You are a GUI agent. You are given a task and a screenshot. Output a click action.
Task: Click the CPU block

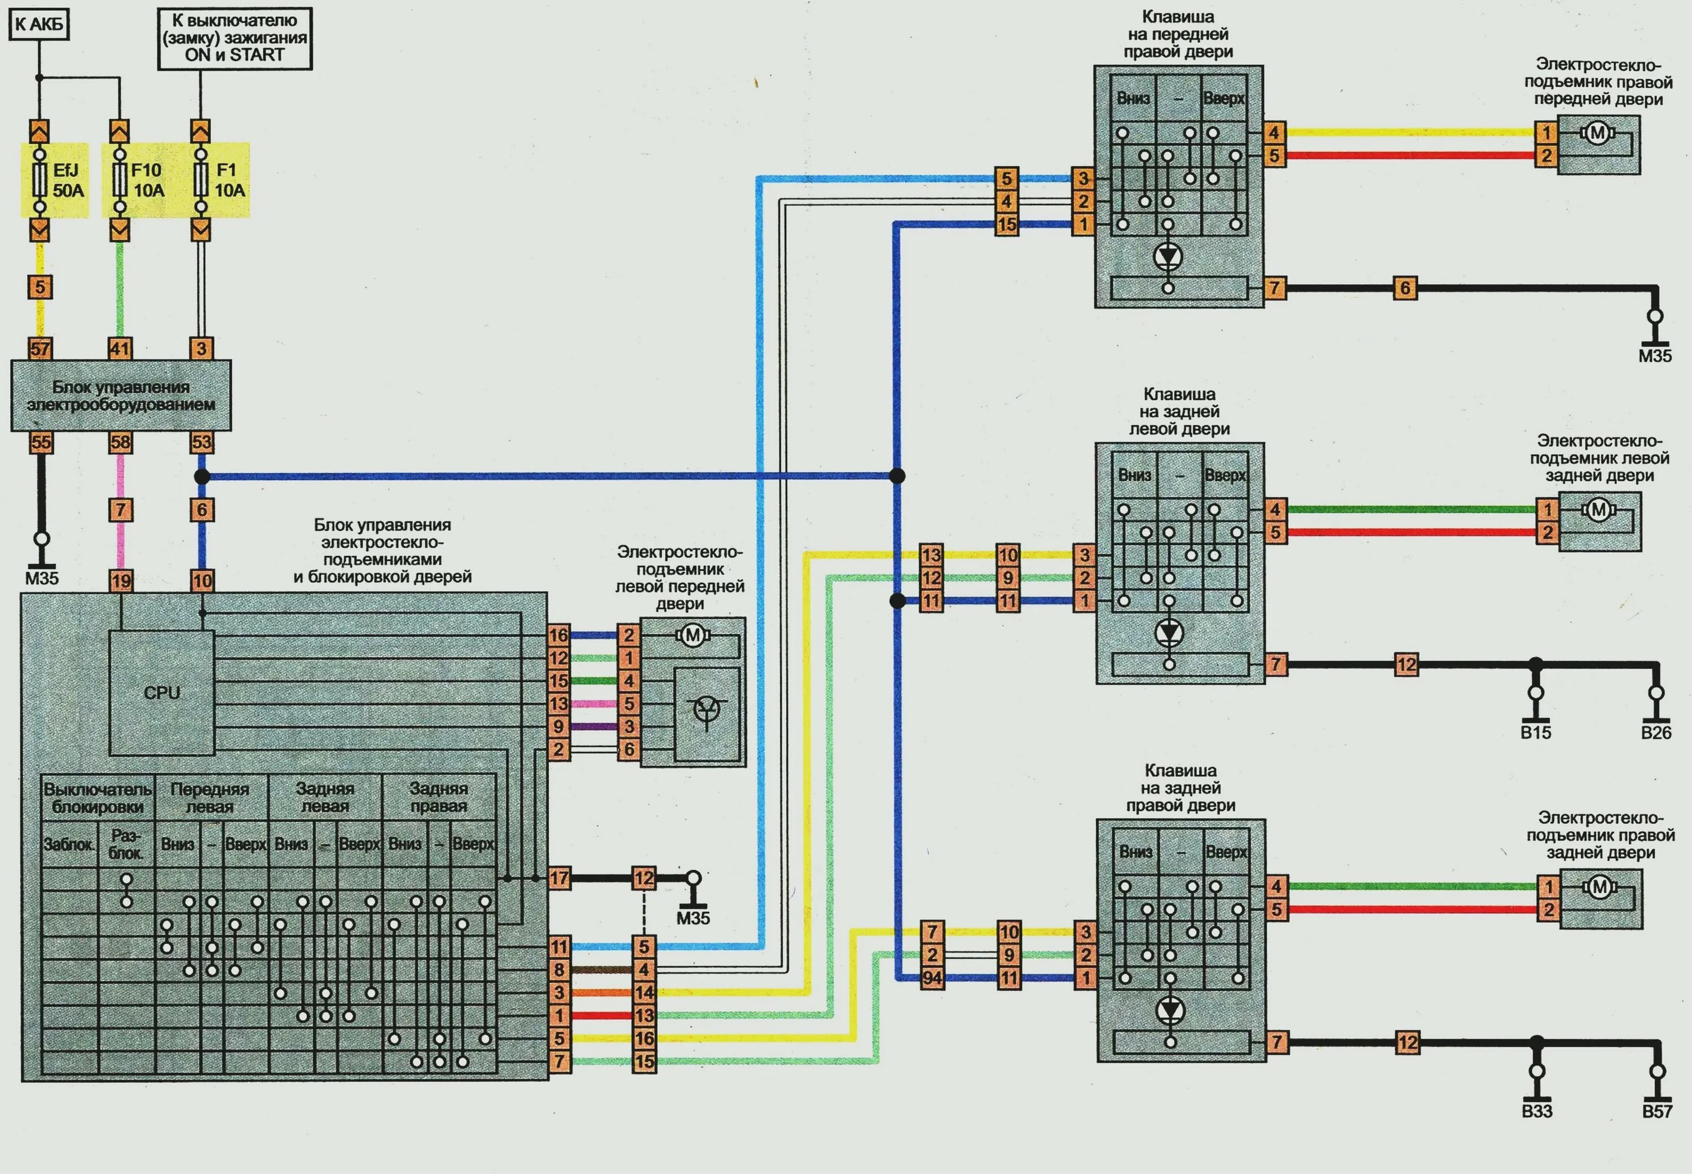click(x=162, y=692)
